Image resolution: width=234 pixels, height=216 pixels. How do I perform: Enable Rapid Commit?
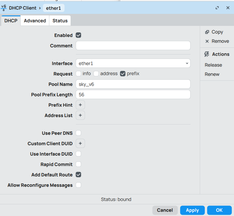78,164
